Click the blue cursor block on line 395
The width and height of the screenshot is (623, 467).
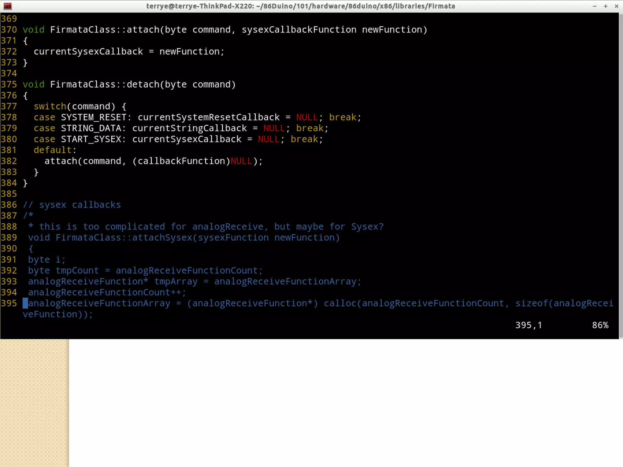(x=25, y=303)
